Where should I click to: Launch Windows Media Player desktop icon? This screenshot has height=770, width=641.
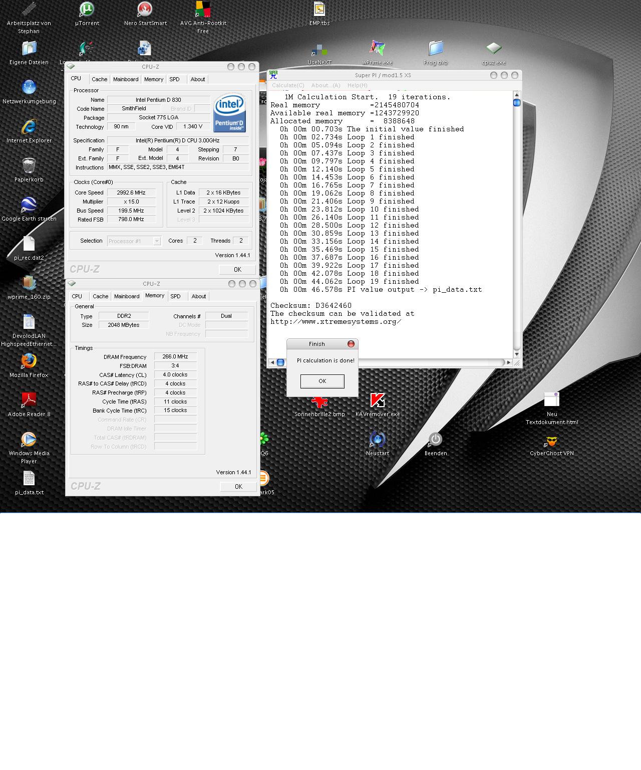29,448
